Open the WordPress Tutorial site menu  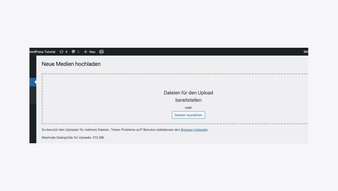click(42, 52)
